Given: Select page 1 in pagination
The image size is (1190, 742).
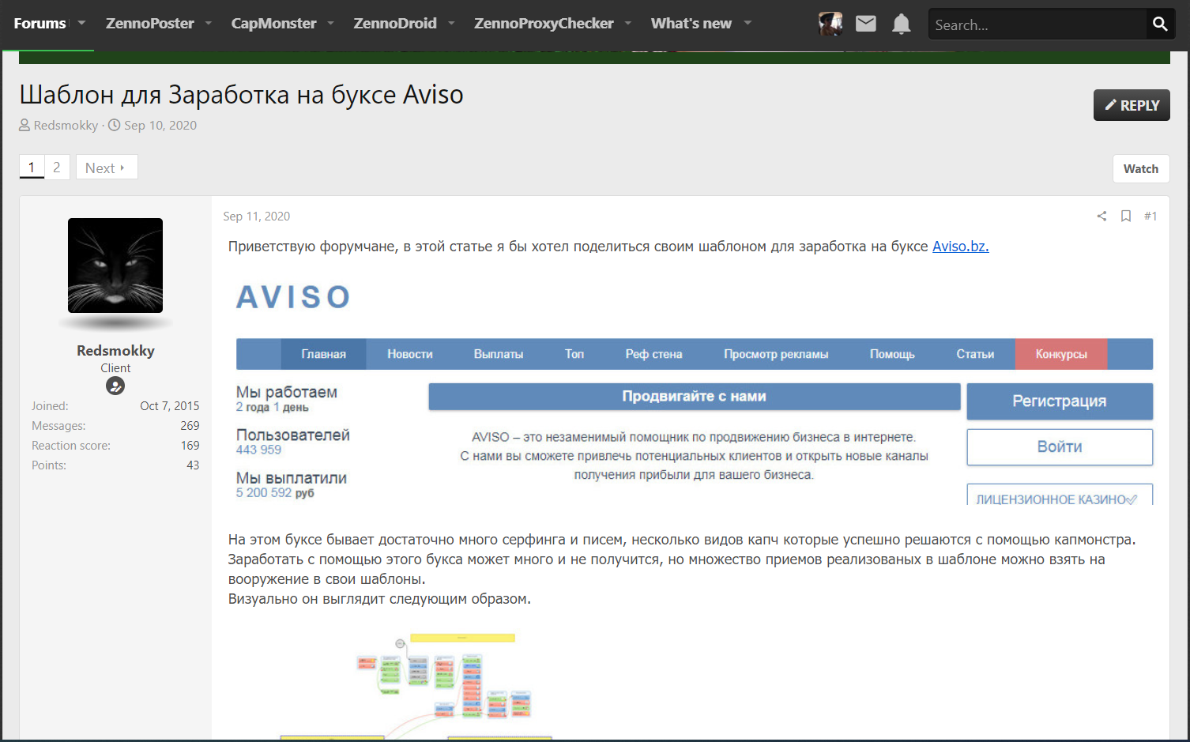Looking at the screenshot, I should (32, 168).
